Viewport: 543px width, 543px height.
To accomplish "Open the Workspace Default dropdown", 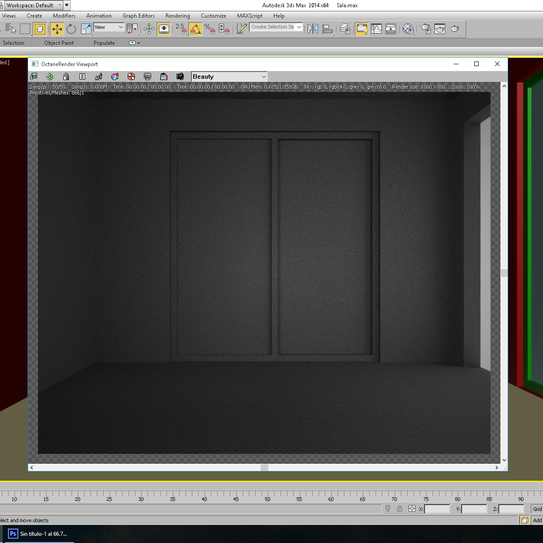I will [34, 5].
